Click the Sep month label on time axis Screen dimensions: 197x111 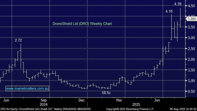coord(44,100)
